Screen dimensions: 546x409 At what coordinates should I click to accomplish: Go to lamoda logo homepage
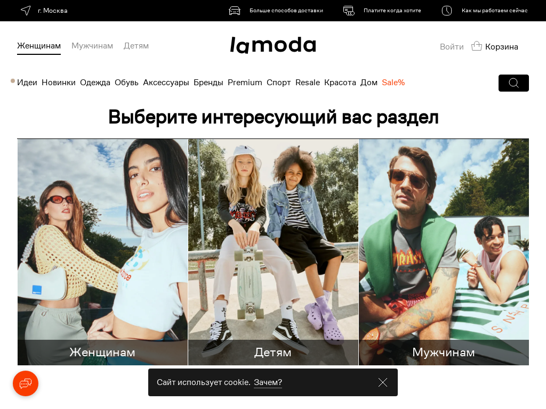coord(273,45)
